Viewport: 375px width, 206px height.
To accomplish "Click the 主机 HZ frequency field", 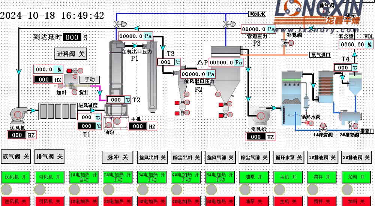I will point(138,126).
